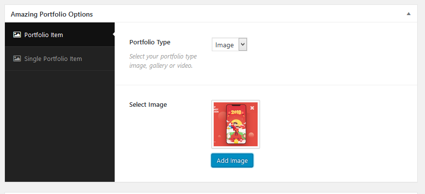Click the Select Image field label
The height and width of the screenshot is (194, 425).
(x=148, y=105)
